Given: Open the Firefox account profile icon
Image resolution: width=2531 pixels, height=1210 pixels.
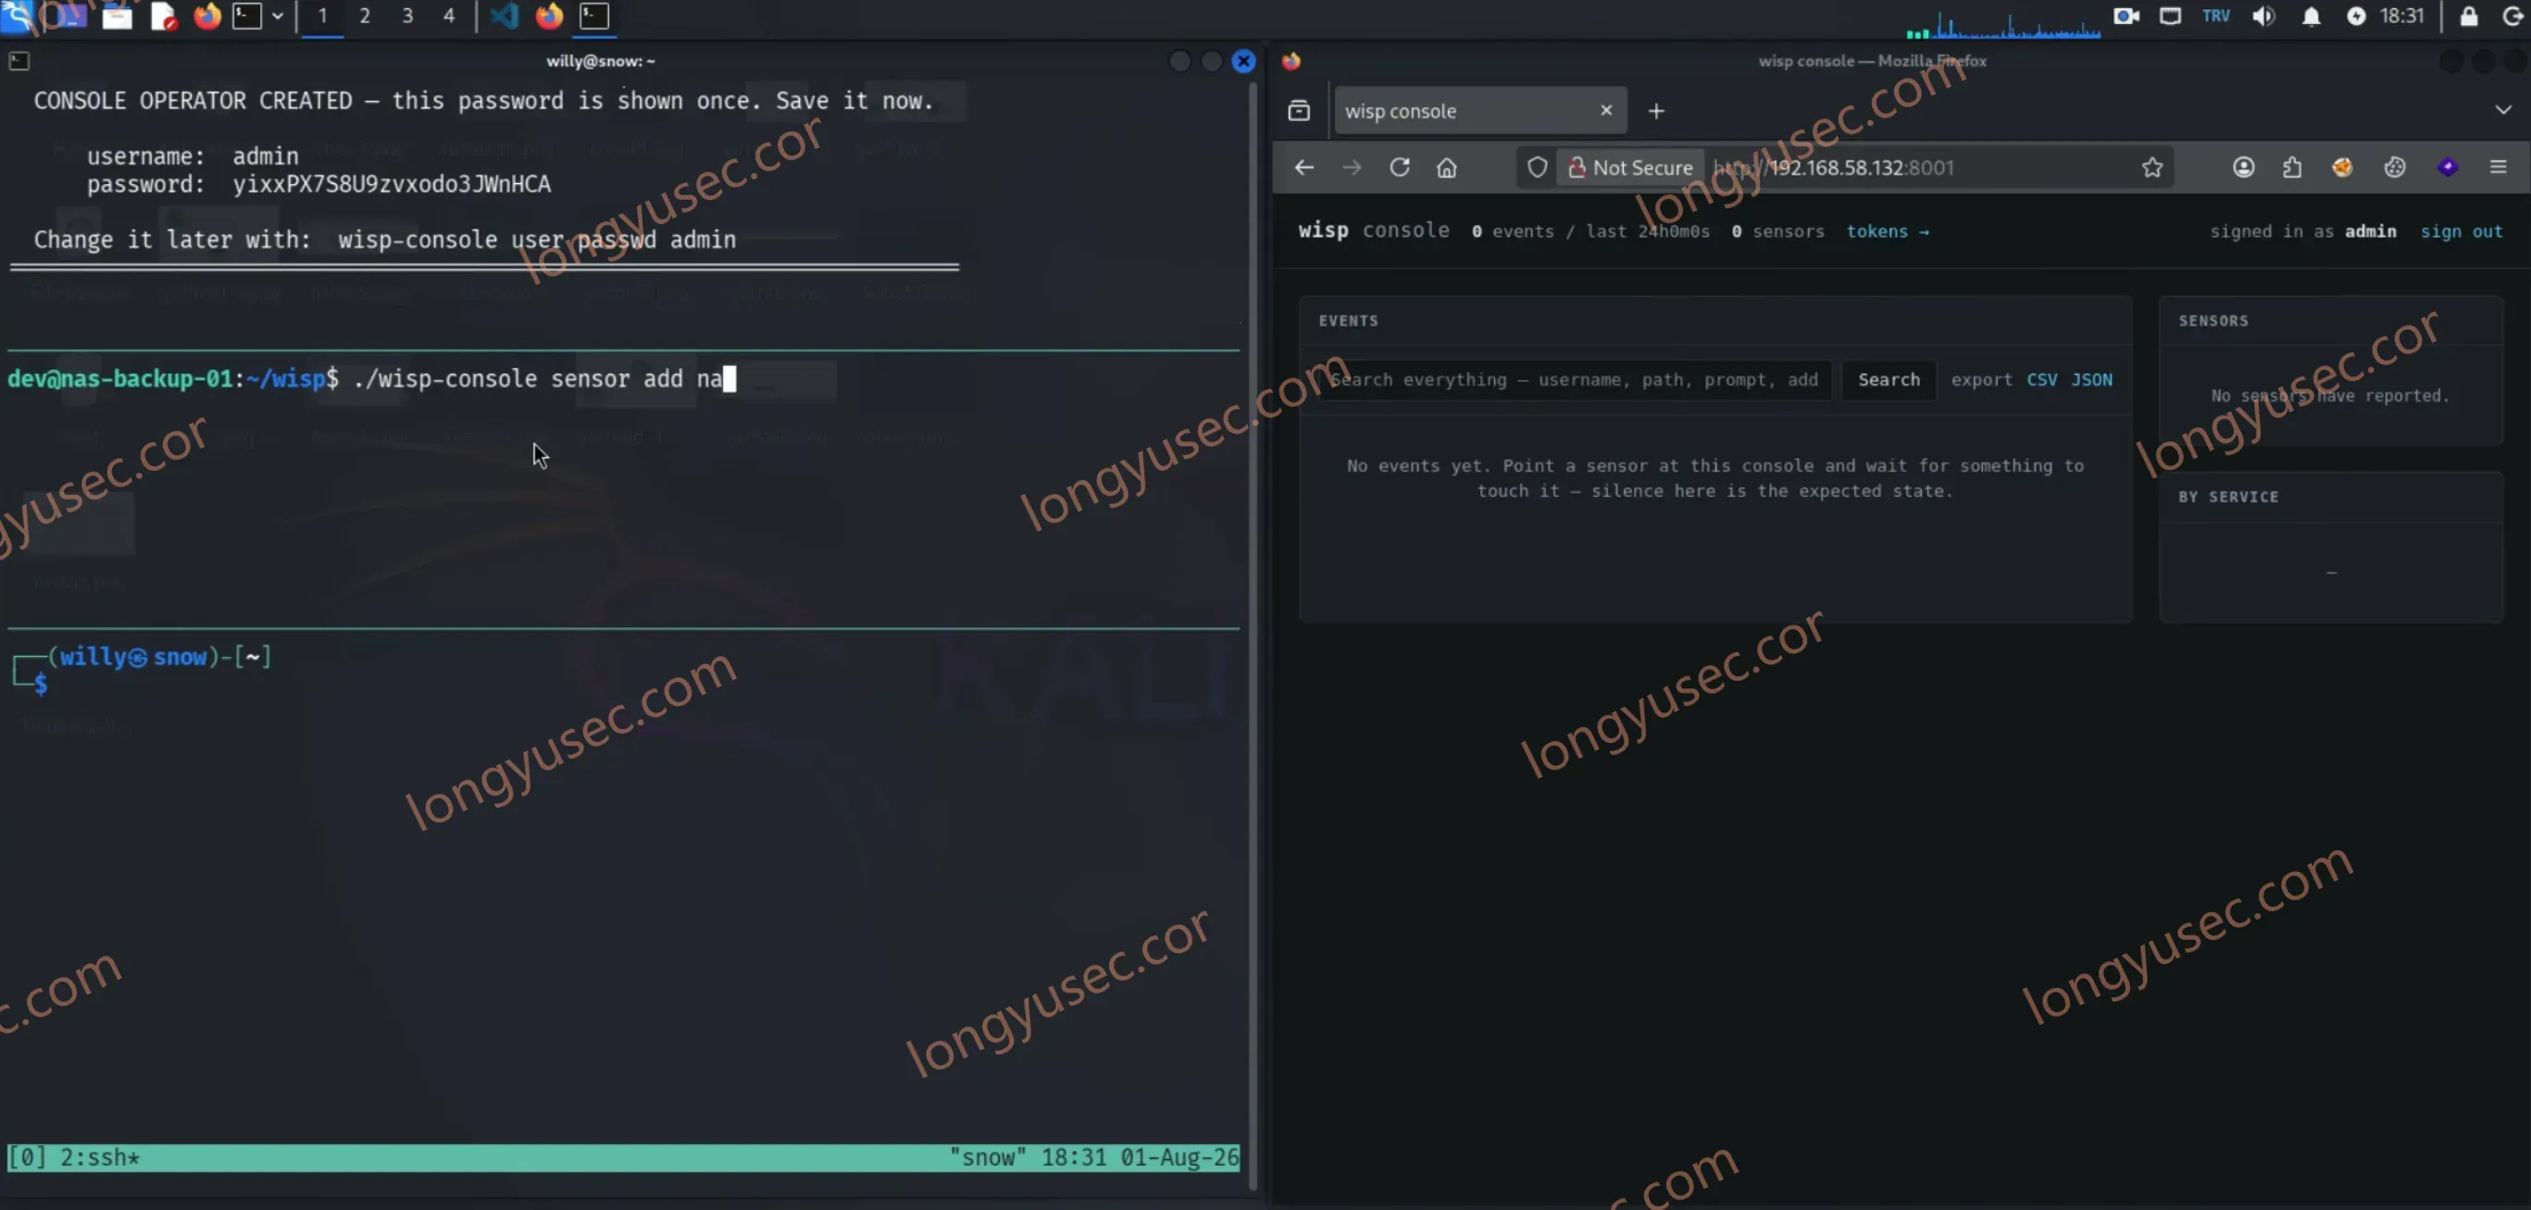Looking at the screenshot, I should coord(2243,167).
